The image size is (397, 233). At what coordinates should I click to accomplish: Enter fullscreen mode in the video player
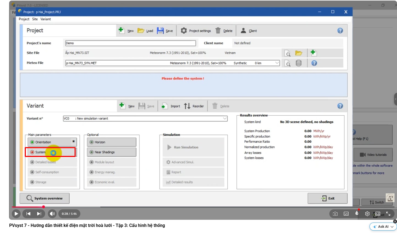click(x=388, y=214)
